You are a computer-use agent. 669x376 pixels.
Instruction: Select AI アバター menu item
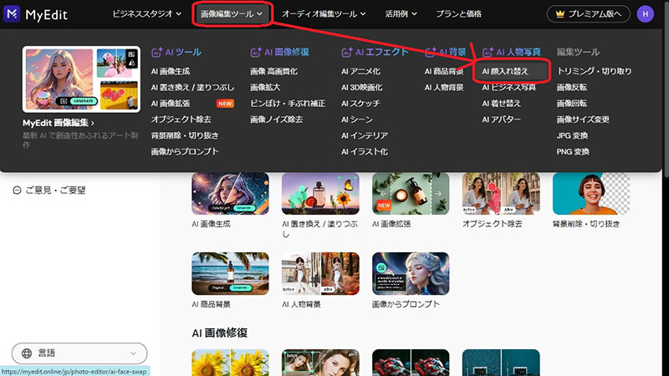pos(501,119)
